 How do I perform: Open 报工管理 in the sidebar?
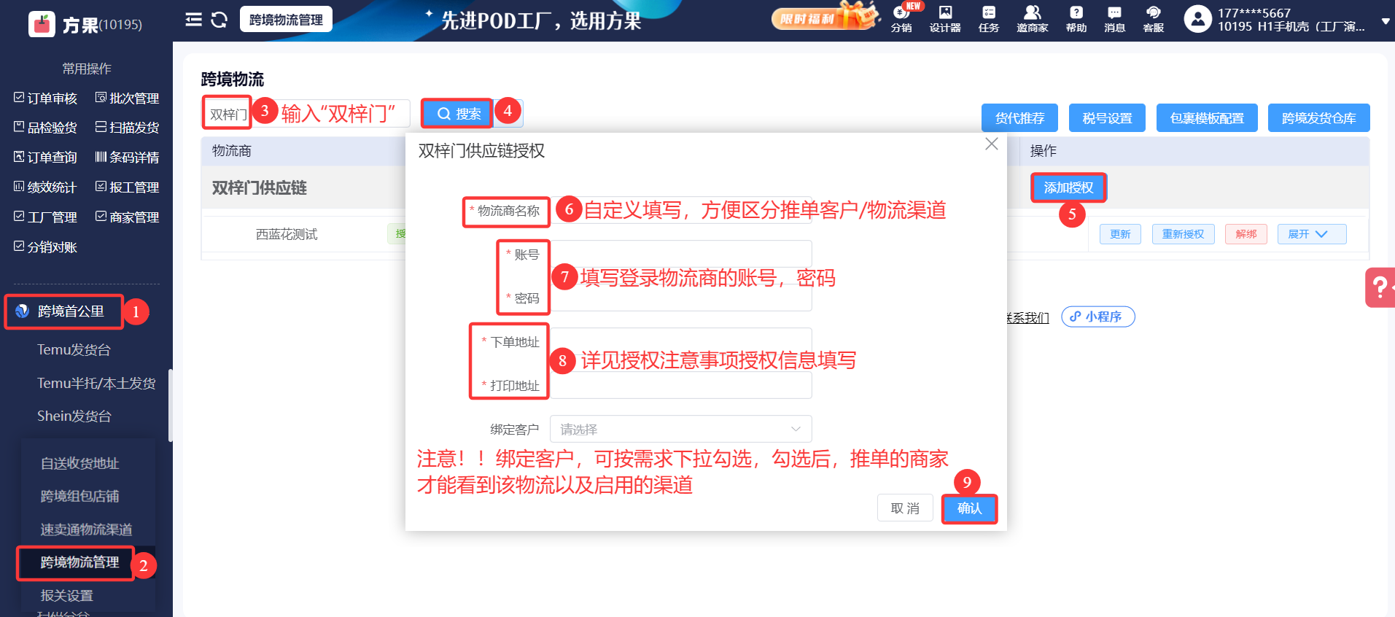coord(128,187)
